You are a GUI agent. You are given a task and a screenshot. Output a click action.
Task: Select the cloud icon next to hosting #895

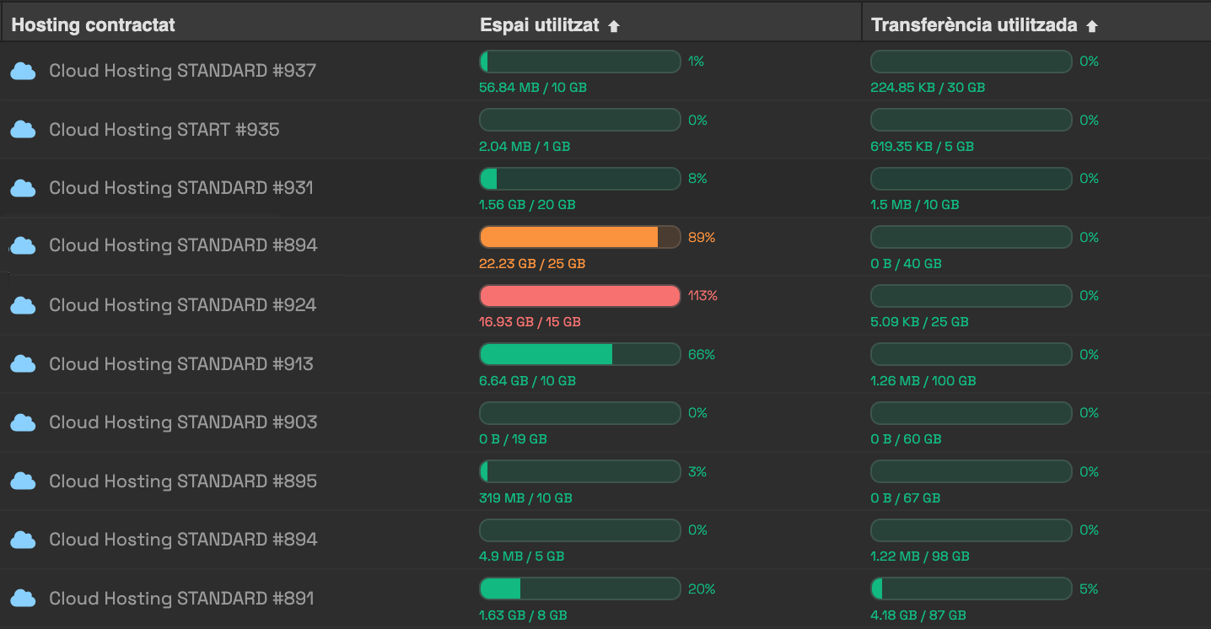23,481
